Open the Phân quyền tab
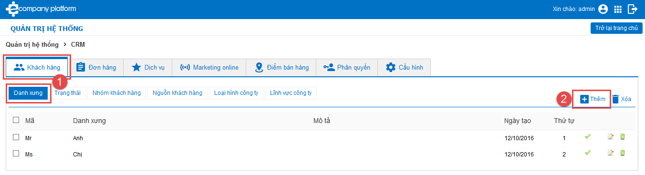645x175 pixels. 347,67
